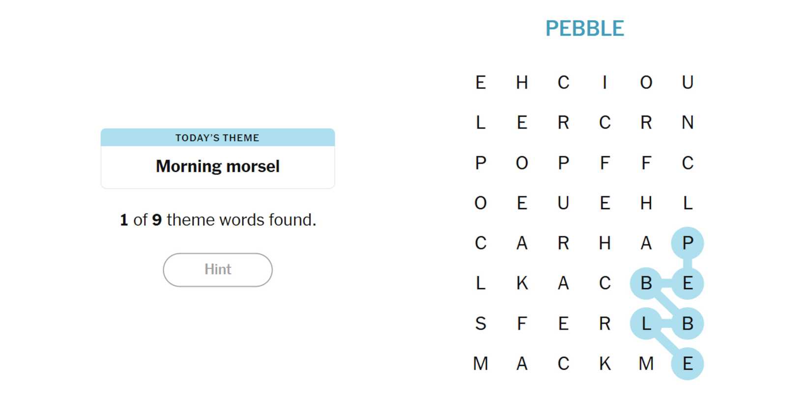Select the letter I in the grid
This screenshot has width=811, height=405.
point(605,82)
